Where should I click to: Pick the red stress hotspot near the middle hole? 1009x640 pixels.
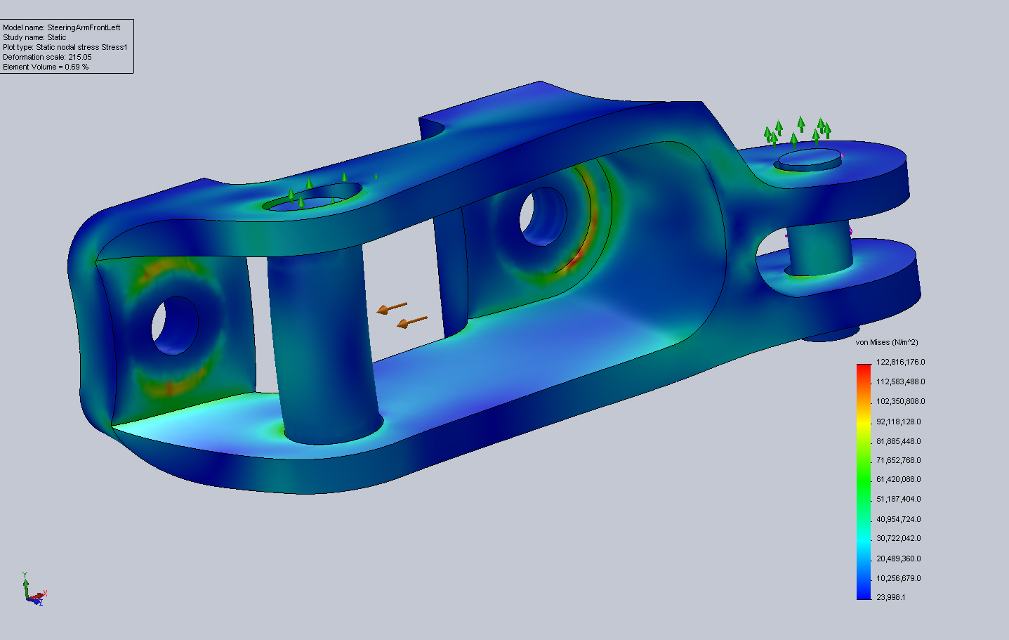[x=574, y=260]
